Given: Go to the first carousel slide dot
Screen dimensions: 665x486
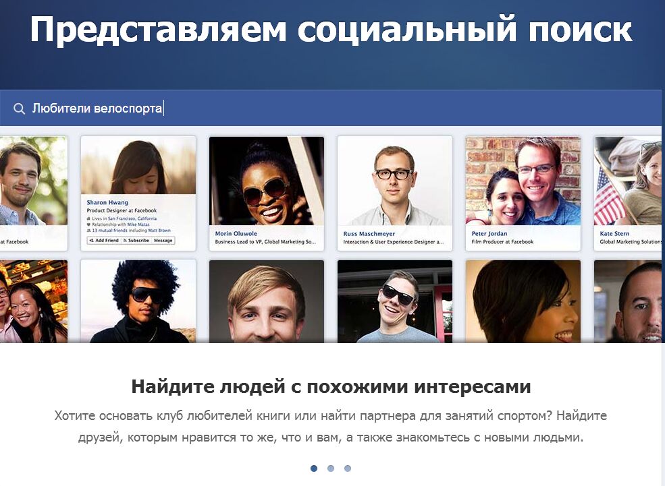Looking at the screenshot, I should pos(314,468).
